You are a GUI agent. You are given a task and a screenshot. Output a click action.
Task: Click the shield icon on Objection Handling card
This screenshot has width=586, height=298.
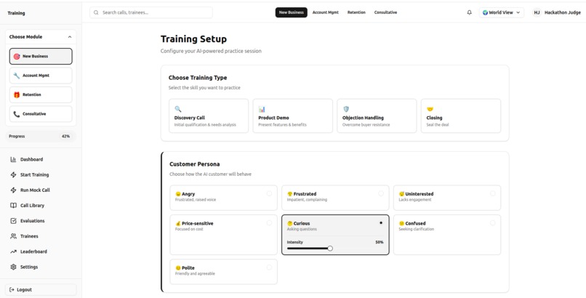click(x=346, y=109)
